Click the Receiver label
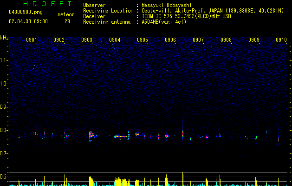The width and height of the screenshot is (292, 186). click(x=94, y=16)
